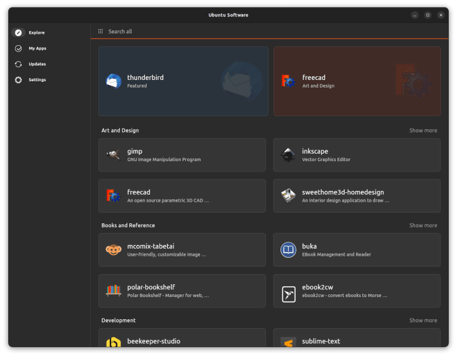457x356 pixels.
Task: Click the freecad icon in the orange banner
Action: pos(288,81)
